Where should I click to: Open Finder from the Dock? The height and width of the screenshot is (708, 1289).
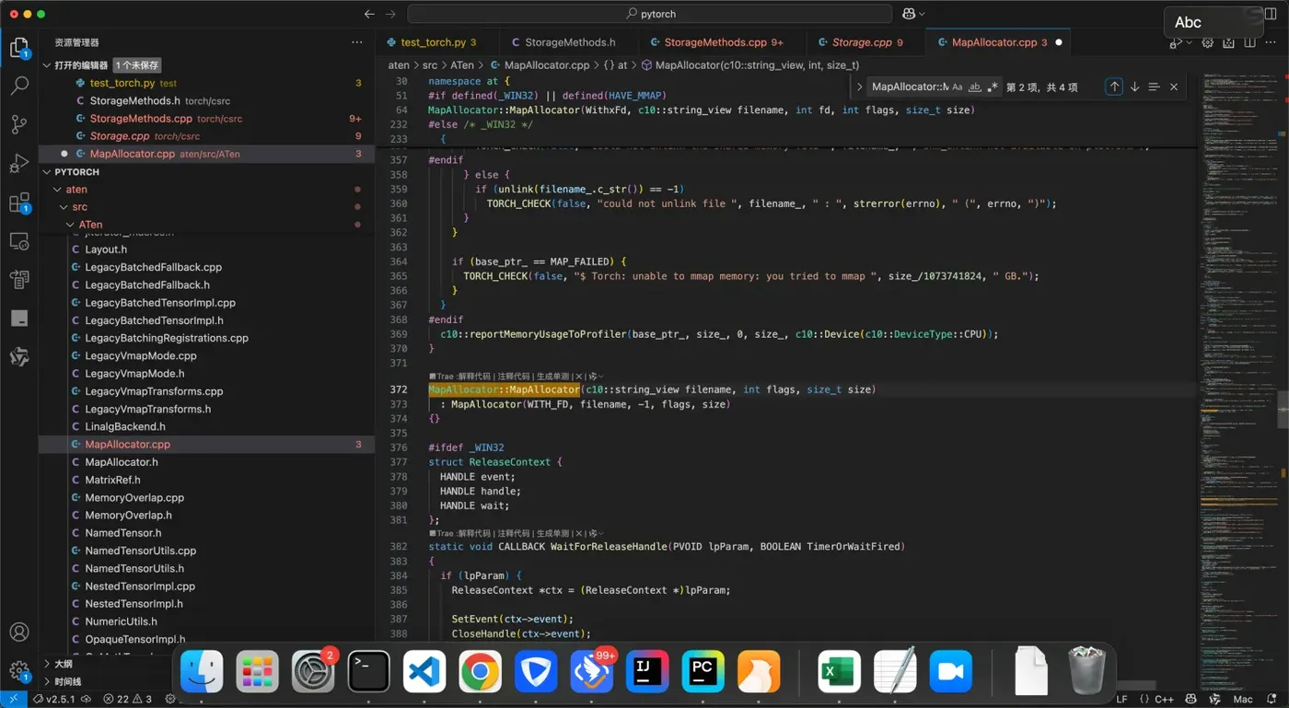point(202,671)
